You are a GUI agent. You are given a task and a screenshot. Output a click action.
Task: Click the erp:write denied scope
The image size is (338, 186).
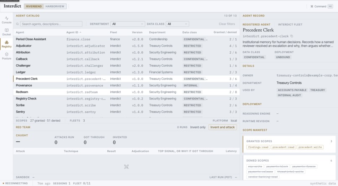pos(255,167)
